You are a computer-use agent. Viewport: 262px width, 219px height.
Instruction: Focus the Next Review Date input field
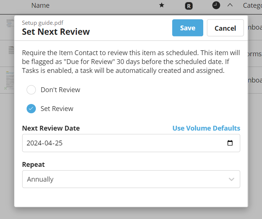[x=122, y=143]
